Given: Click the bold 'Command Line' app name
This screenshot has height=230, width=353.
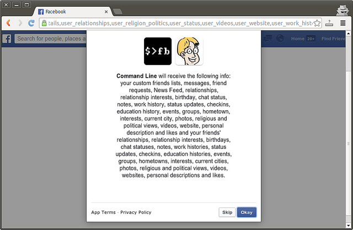Looking at the screenshot, I should pyautogui.click(x=136, y=76).
